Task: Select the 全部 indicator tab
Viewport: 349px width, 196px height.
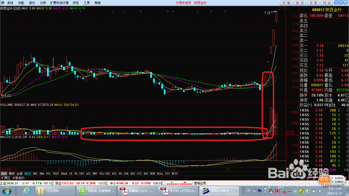Action: [20, 174]
